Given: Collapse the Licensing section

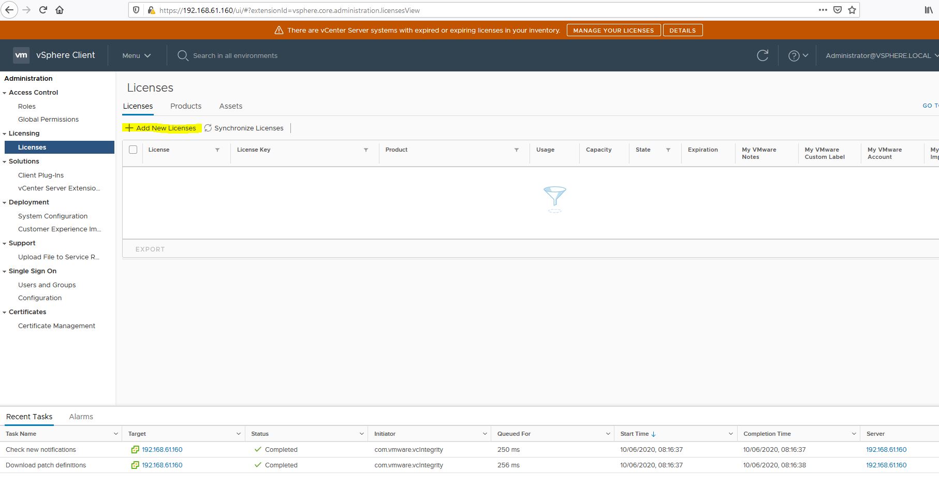Looking at the screenshot, I should point(5,134).
